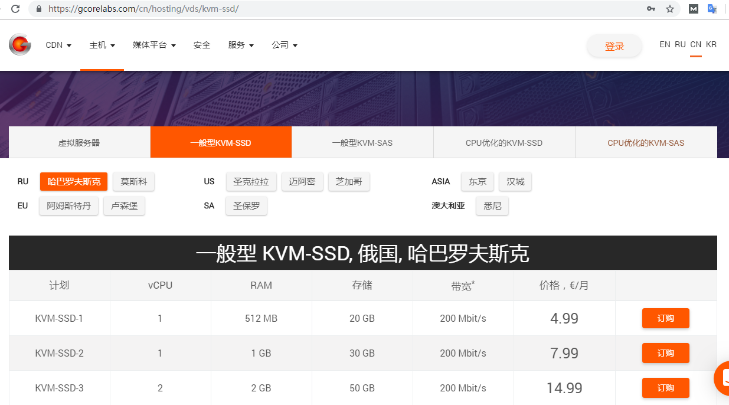Click the Google Translate extension icon
729x405 pixels.
click(712, 9)
